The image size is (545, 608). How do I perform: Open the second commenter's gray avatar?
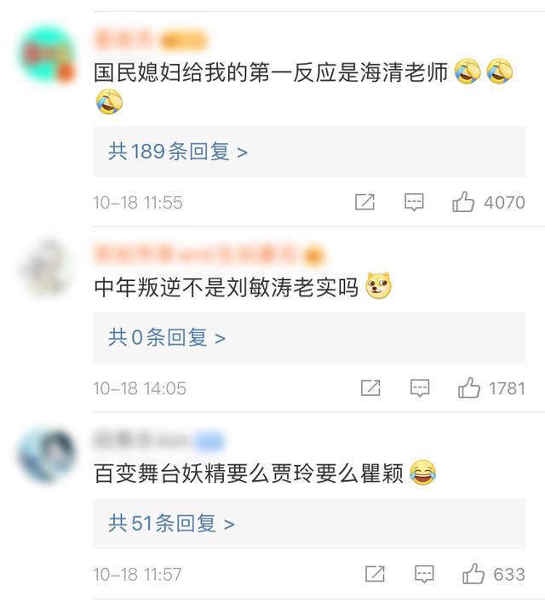(x=46, y=267)
